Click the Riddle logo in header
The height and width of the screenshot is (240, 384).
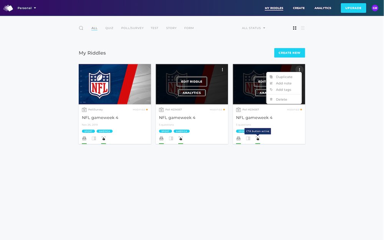tap(8, 8)
